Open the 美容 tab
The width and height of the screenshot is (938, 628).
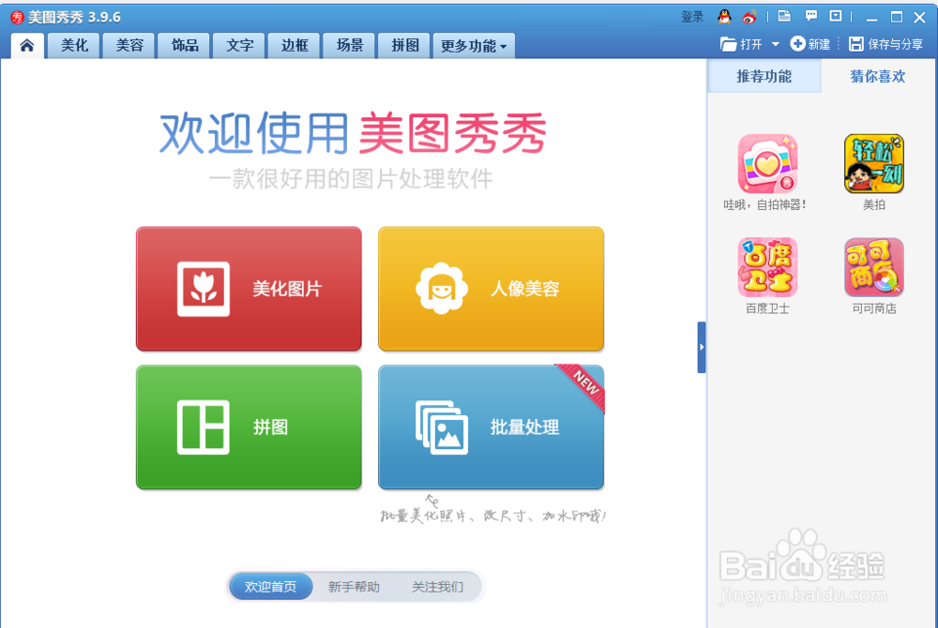(129, 45)
